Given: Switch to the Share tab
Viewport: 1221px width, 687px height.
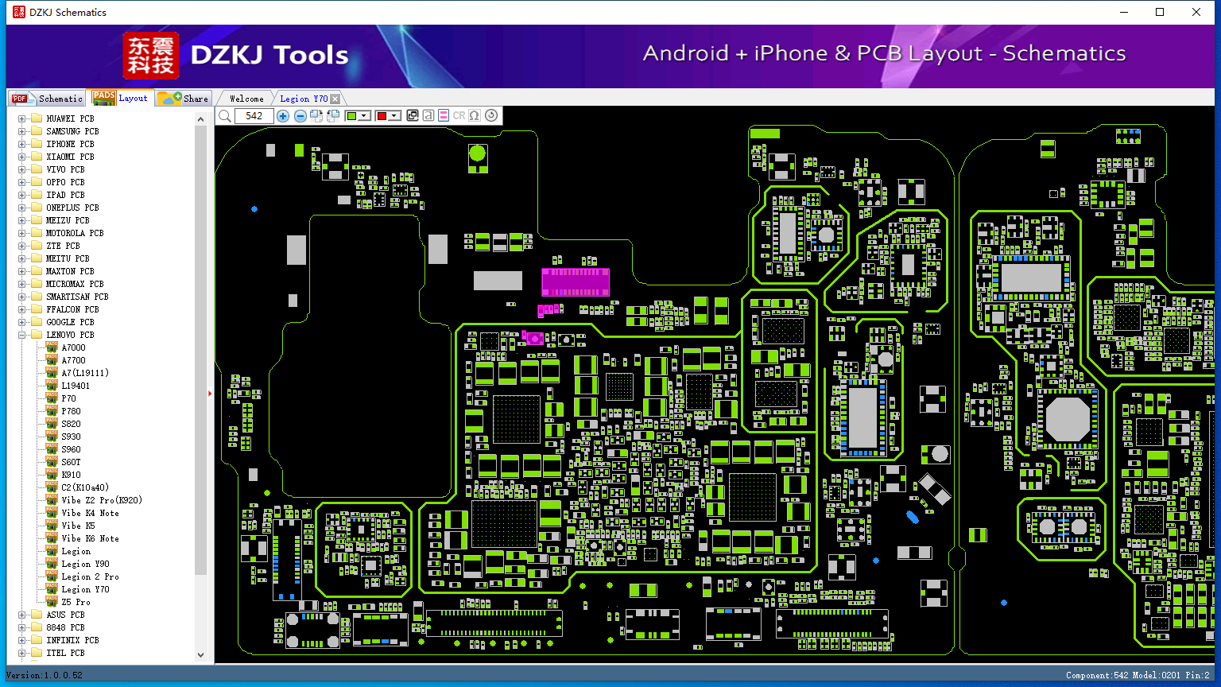Looking at the screenshot, I should tap(183, 99).
